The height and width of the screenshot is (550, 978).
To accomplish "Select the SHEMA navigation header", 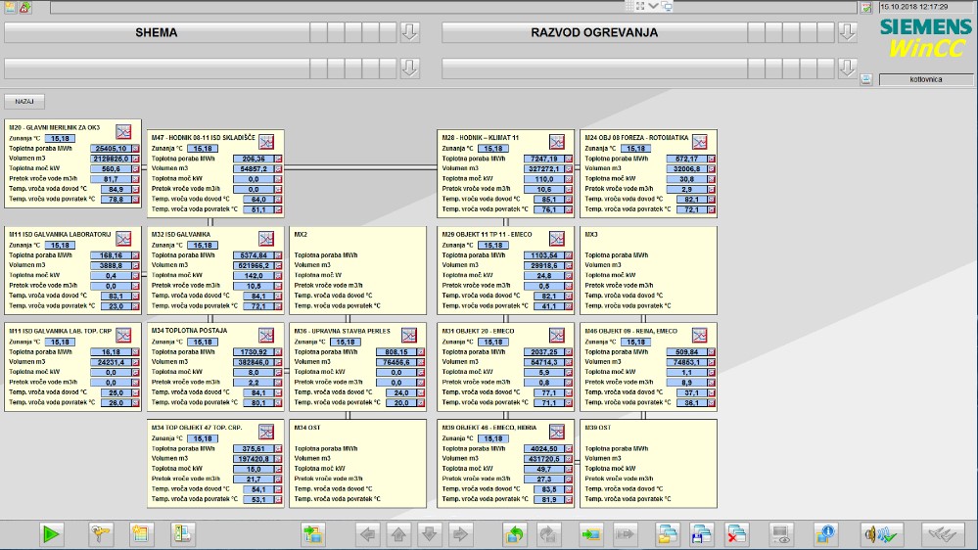I will pos(157,32).
